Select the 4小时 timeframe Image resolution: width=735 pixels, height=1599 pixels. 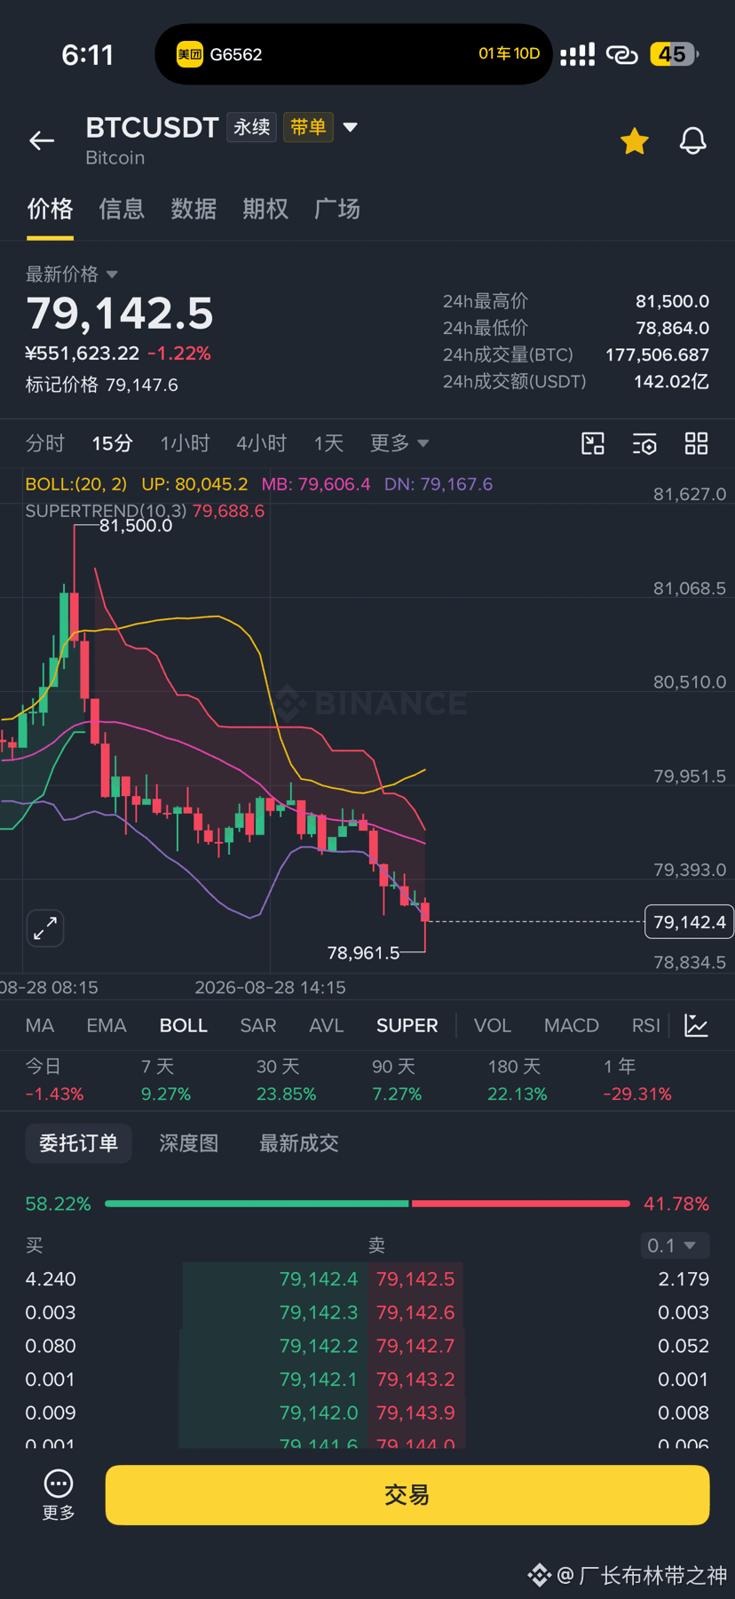[262, 443]
